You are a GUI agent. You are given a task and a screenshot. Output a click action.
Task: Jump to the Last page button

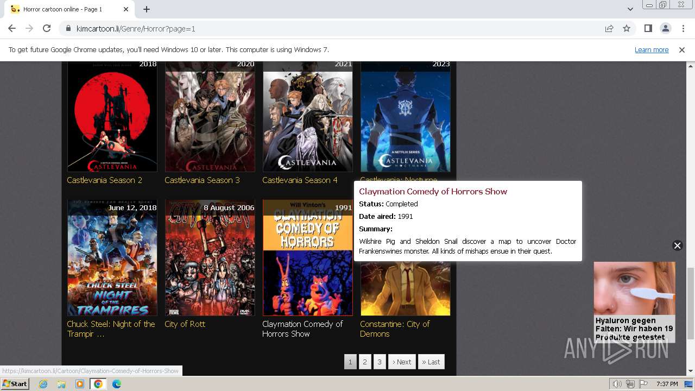pos(431,362)
